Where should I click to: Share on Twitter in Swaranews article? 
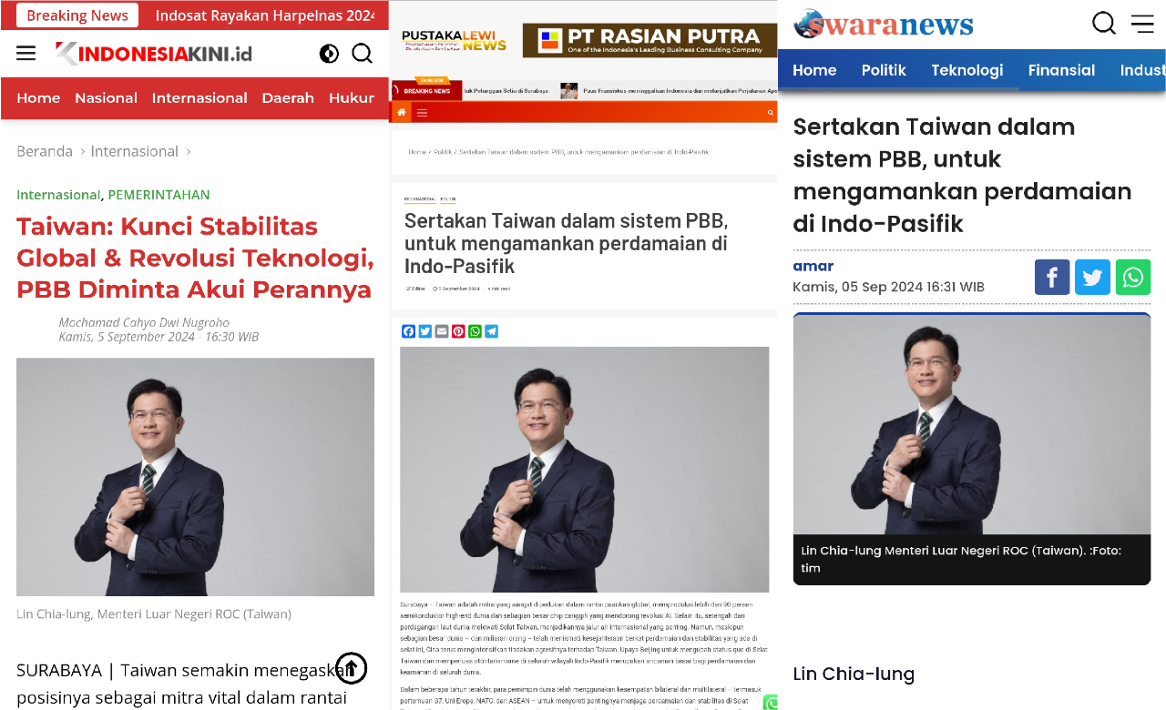1092,277
